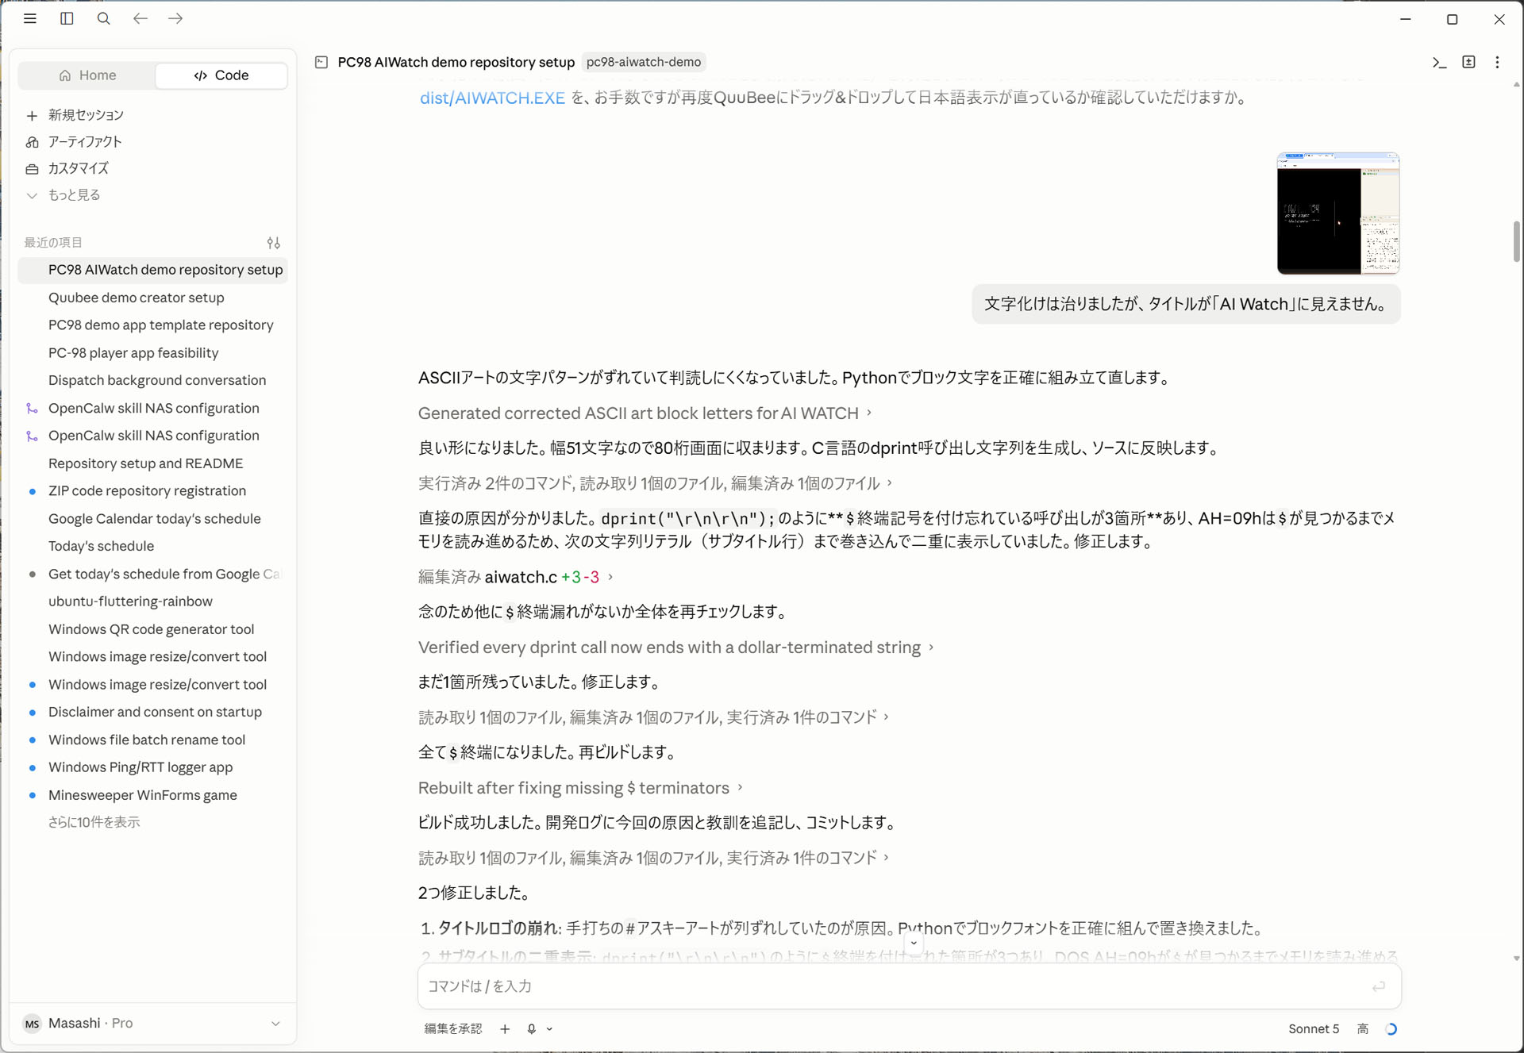
Task: Click branch icon of first OpenCalw session
Action: pyautogui.click(x=32, y=409)
